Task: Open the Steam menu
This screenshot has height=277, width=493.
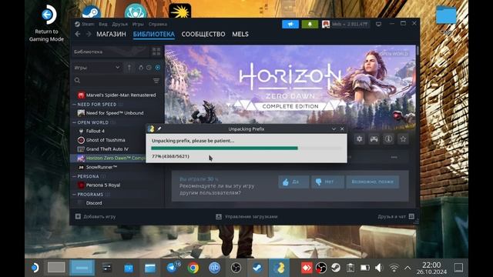Action: coord(85,24)
